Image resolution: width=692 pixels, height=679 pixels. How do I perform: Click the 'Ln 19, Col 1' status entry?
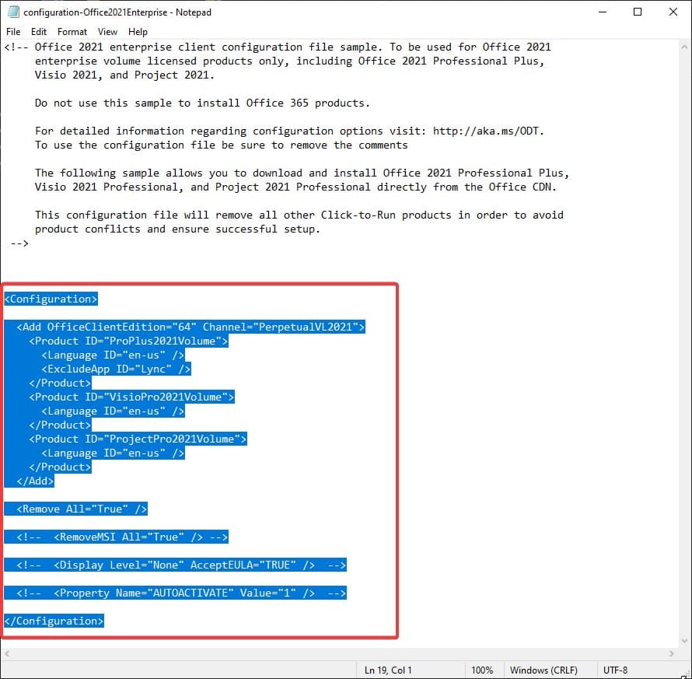point(388,670)
